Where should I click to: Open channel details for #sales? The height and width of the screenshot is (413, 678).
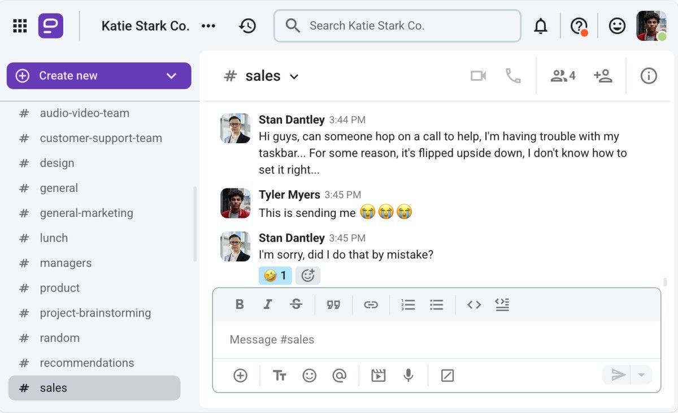[648, 75]
